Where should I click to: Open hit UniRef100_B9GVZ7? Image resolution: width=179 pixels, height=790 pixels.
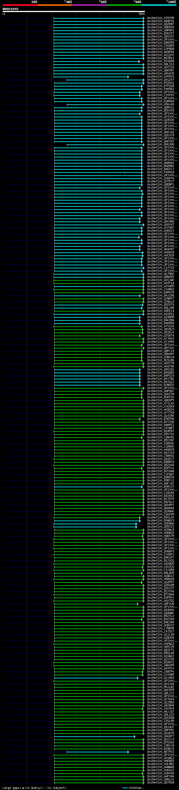click(161, 33)
